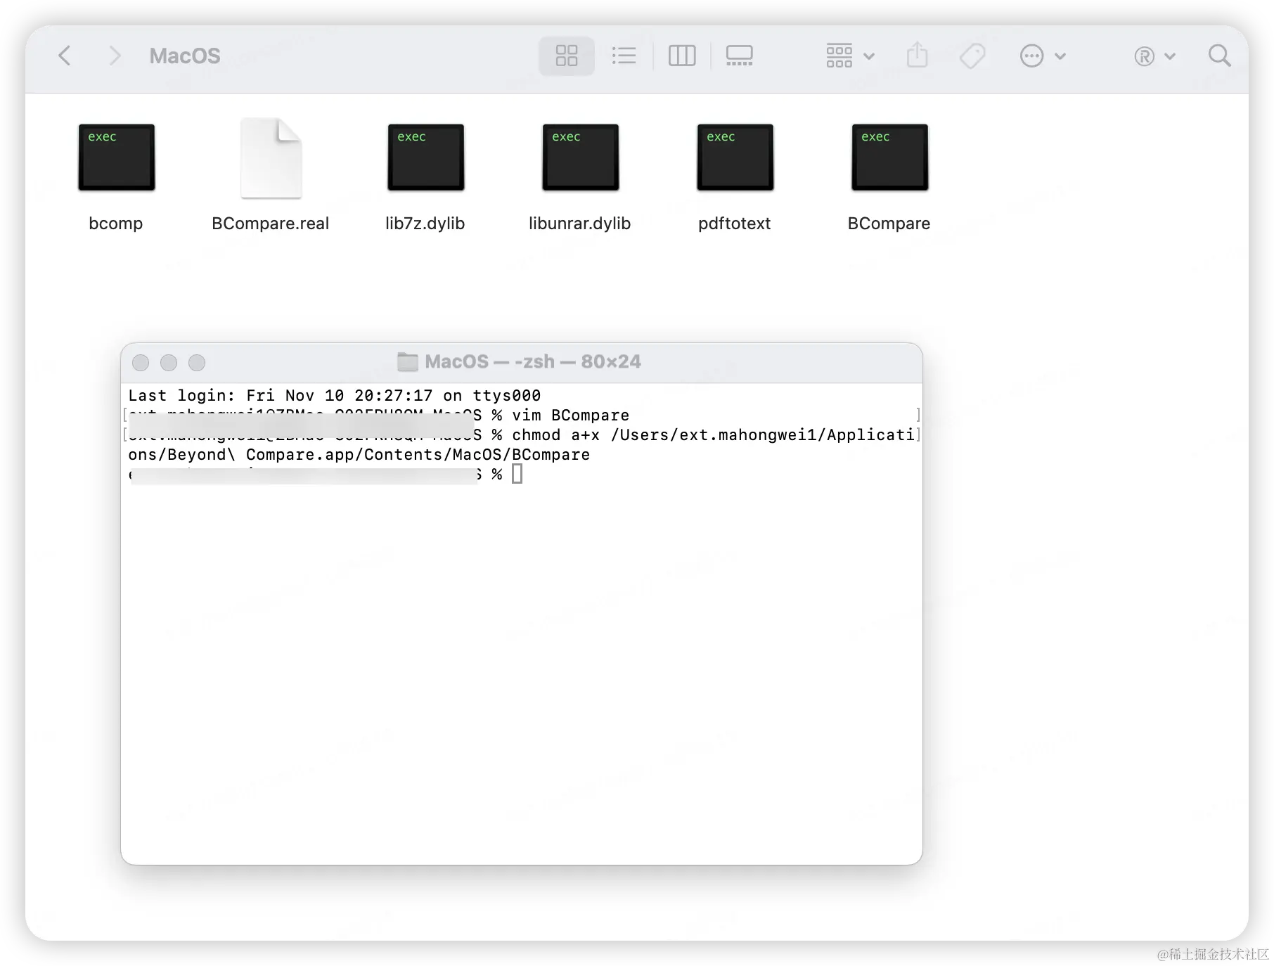Click the folder proxy icon in Terminal title
This screenshot has height=966, width=1274.
pyautogui.click(x=407, y=362)
